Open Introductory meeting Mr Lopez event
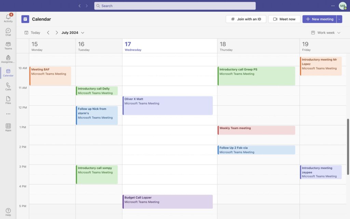This screenshot has width=350, height=219. tap(321, 66)
